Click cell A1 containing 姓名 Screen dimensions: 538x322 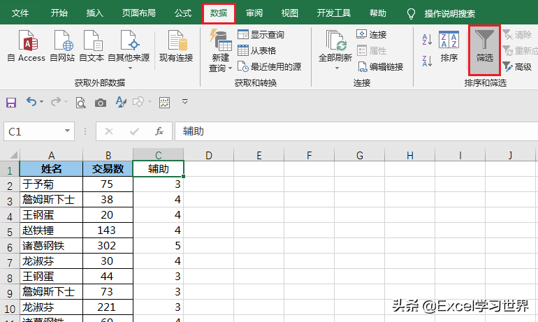tap(51, 169)
